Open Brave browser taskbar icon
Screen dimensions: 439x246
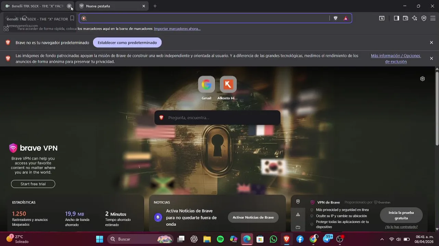point(287,239)
